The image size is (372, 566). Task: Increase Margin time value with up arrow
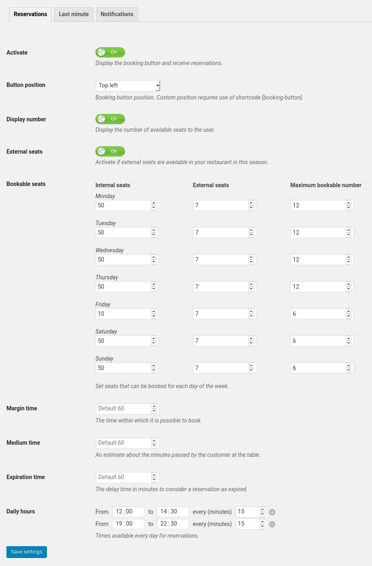click(154, 406)
